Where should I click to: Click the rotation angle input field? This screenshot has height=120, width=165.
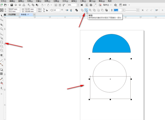(57, 10)
